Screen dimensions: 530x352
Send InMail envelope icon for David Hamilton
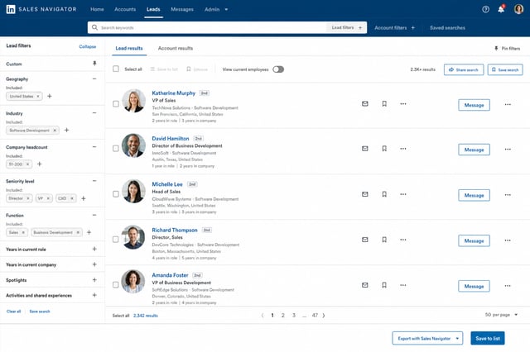365,149
